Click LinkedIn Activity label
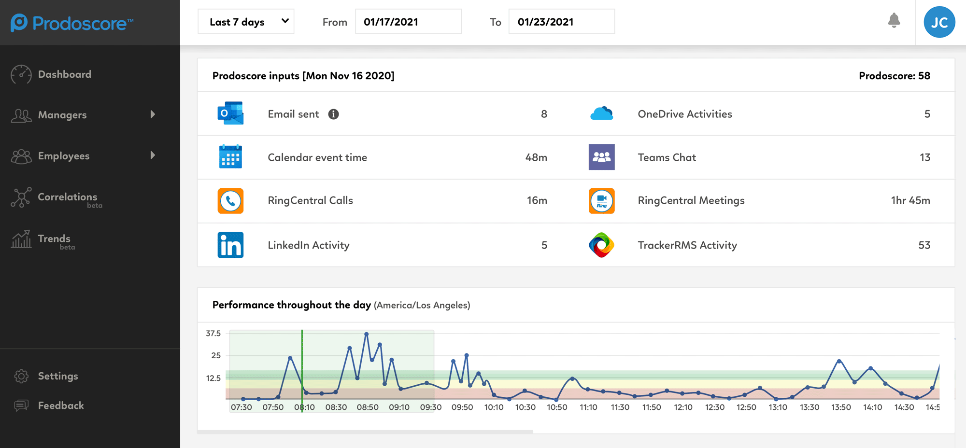The image size is (966, 448). [308, 245]
